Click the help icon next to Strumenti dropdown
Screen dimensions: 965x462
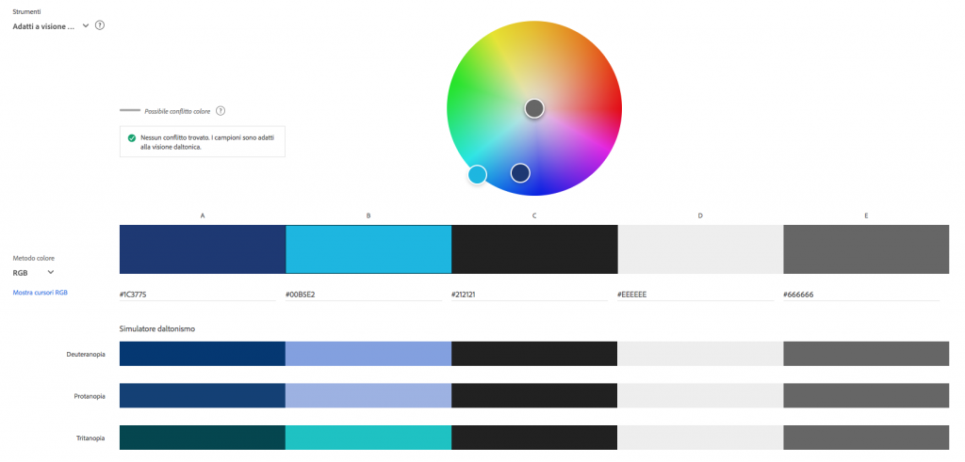click(x=100, y=25)
